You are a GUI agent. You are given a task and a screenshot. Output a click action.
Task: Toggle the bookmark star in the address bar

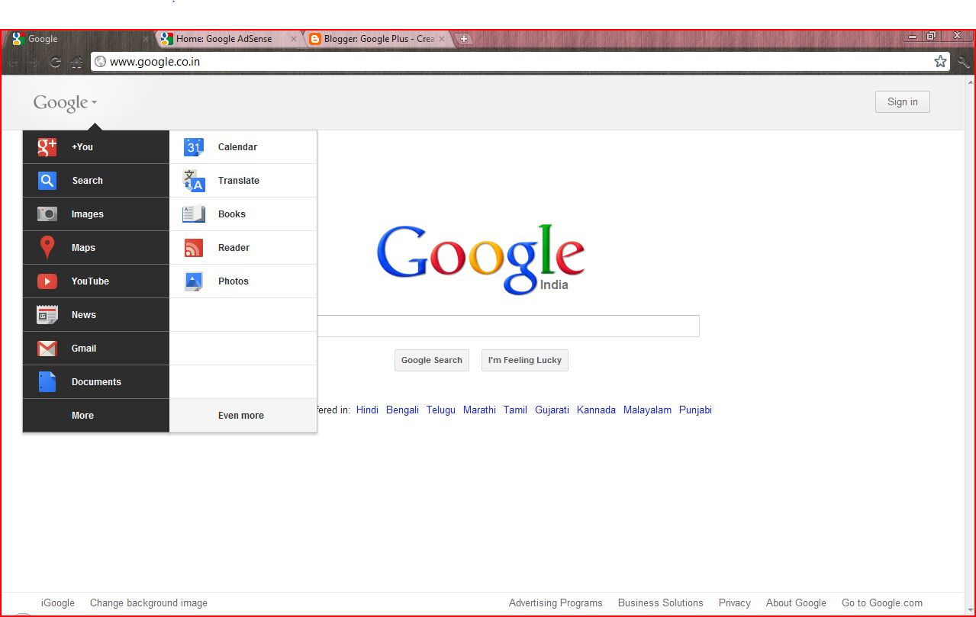(x=939, y=62)
